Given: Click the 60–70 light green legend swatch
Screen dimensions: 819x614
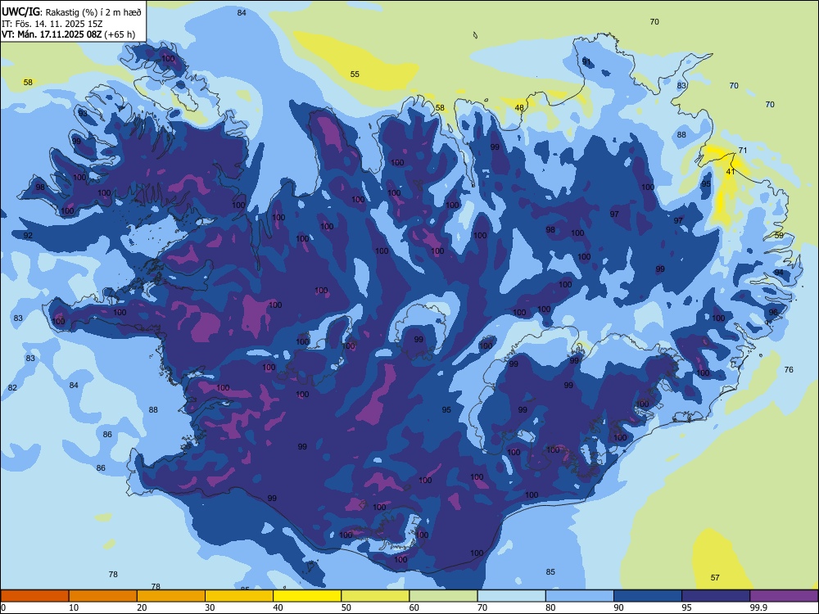Looking at the screenshot, I should tap(443, 596).
